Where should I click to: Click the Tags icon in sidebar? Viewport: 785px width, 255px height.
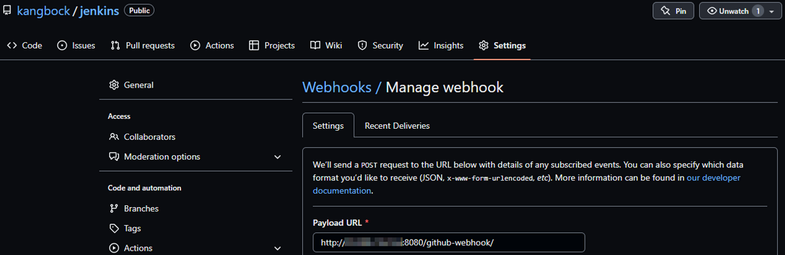(113, 228)
